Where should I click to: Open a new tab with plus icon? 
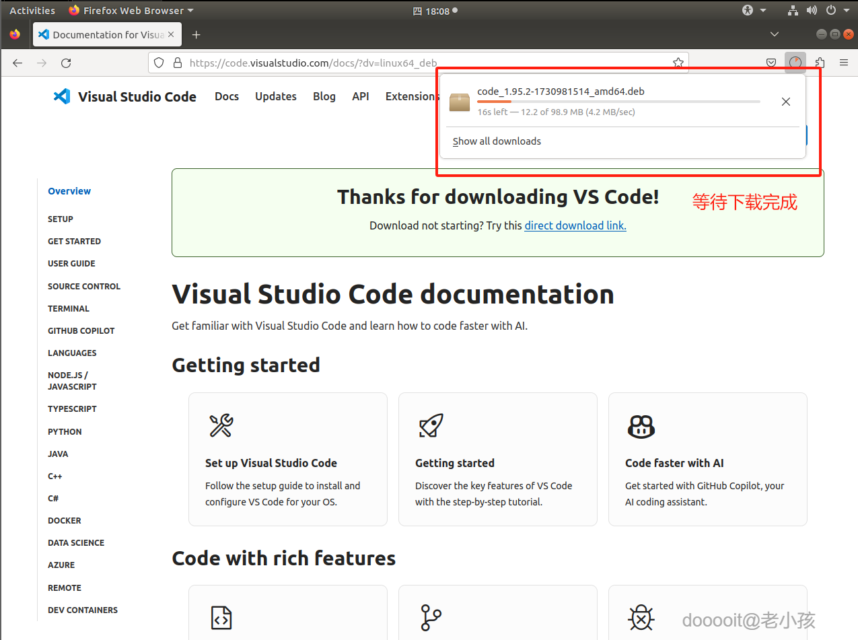coord(196,34)
